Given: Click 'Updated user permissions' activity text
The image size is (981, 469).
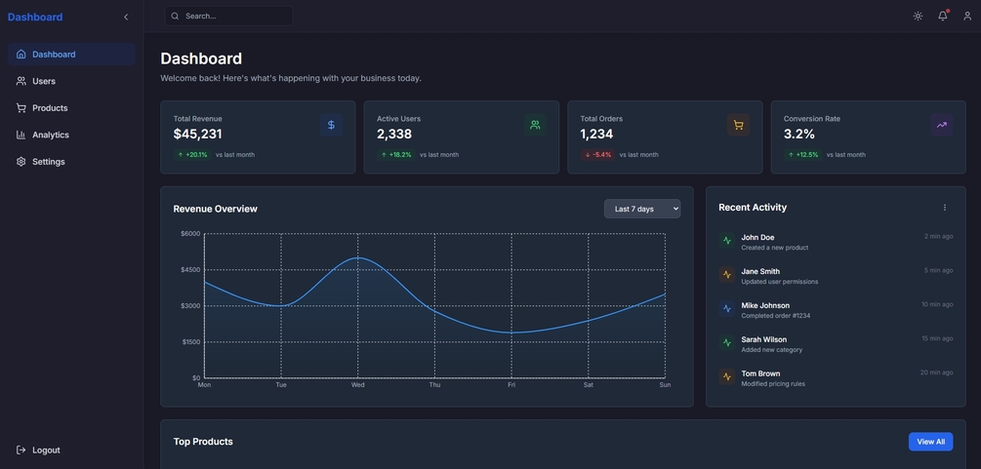Looking at the screenshot, I should coord(780,282).
